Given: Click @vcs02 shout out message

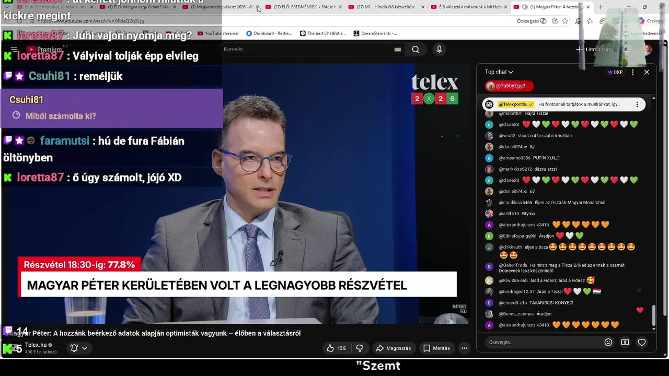Looking at the screenshot, I should (x=528, y=136).
